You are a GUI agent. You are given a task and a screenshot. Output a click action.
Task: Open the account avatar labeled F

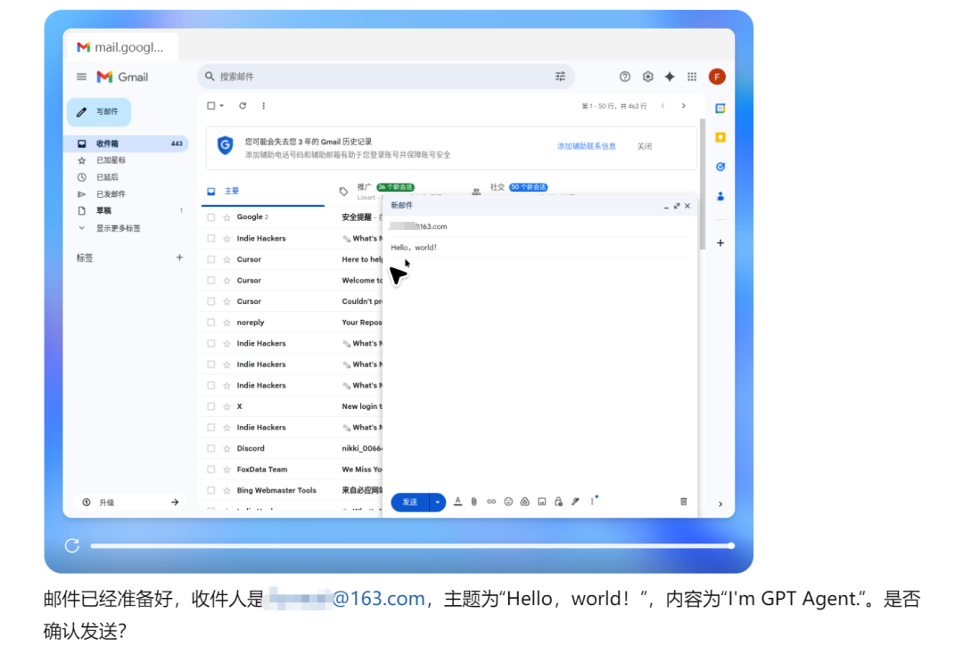pyautogui.click(x=717, y=77)
